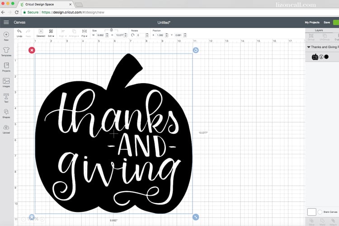Click the Canvas label in header

point(19,22)
